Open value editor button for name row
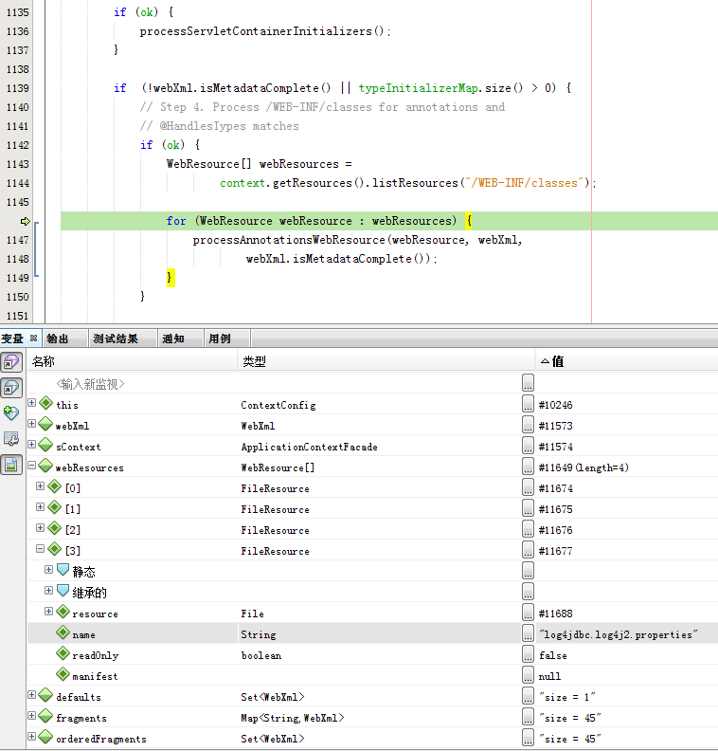The width and height of the screenshot is (718, 751). tap(528, 633)
